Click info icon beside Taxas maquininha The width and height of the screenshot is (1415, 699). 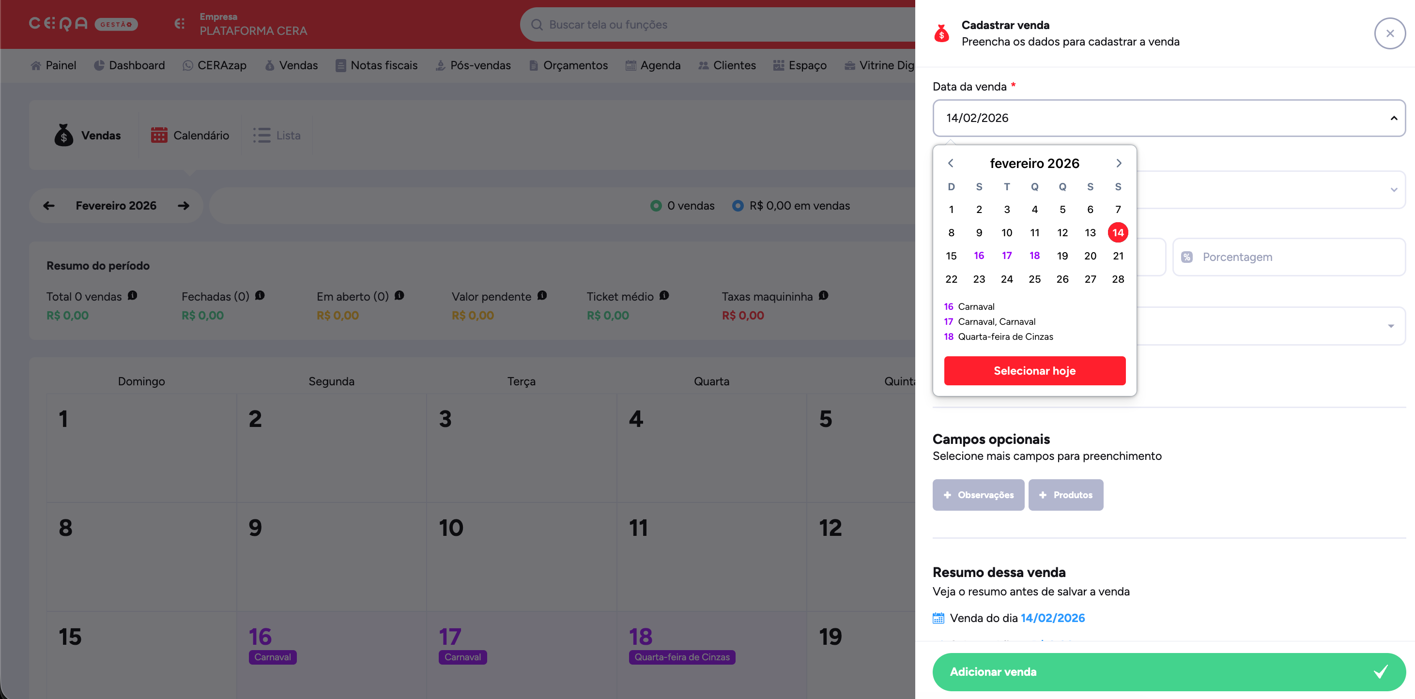(823, 295)
